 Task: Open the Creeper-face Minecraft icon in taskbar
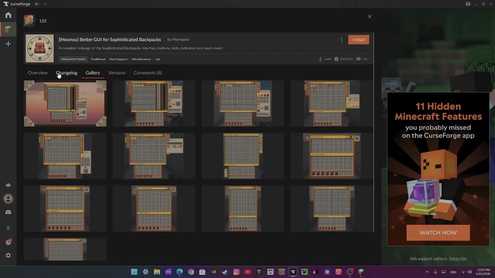tap(304, 272)
